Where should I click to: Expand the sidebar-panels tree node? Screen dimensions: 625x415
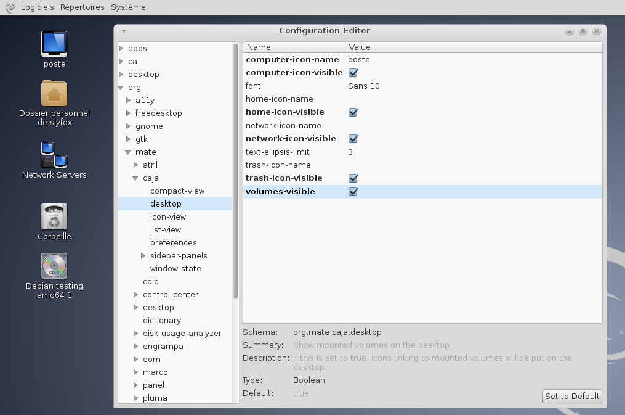point(143,255)
